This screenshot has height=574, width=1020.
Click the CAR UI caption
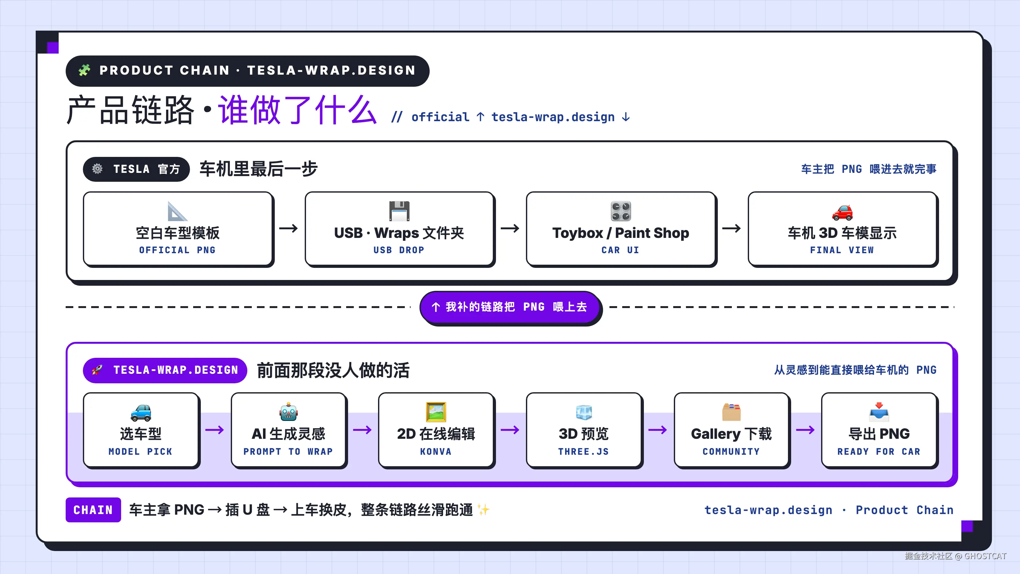tap(621, 250)
